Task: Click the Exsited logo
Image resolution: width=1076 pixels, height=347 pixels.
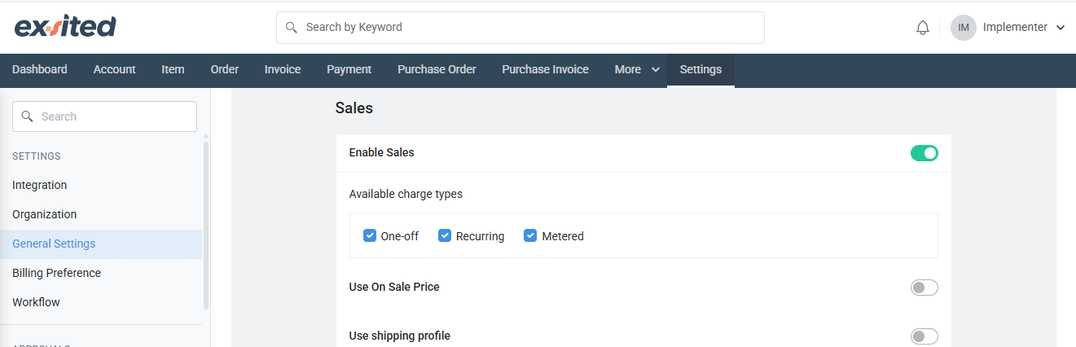Action: tap(65, 27)
